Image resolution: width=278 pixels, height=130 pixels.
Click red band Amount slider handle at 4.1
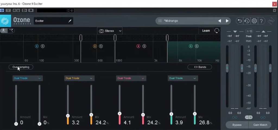120,114
